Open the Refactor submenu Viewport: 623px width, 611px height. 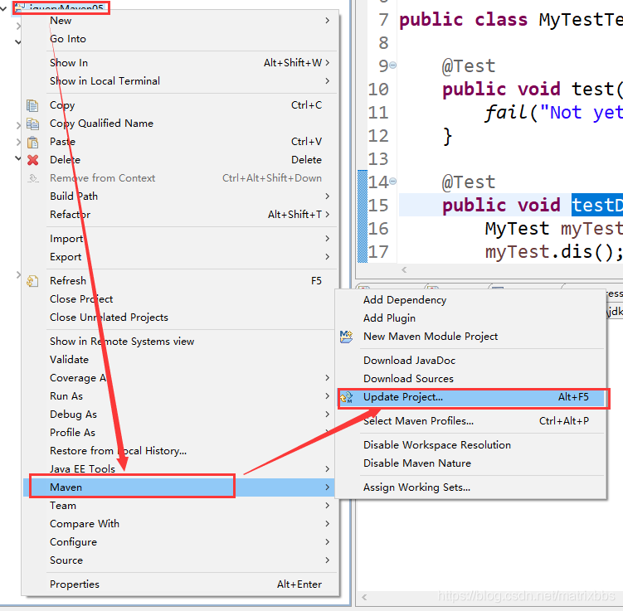180,215
